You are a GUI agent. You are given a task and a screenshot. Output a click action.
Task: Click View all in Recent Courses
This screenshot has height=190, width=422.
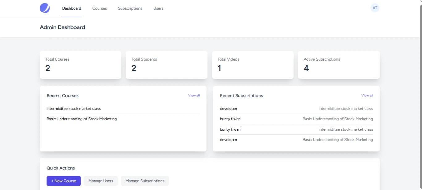(194, 95)
